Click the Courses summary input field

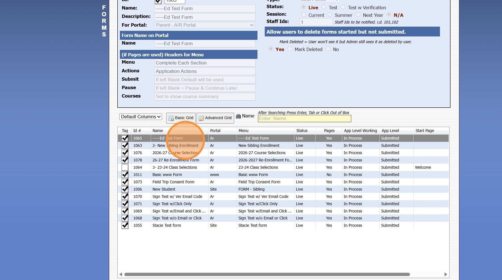[205, 96]
